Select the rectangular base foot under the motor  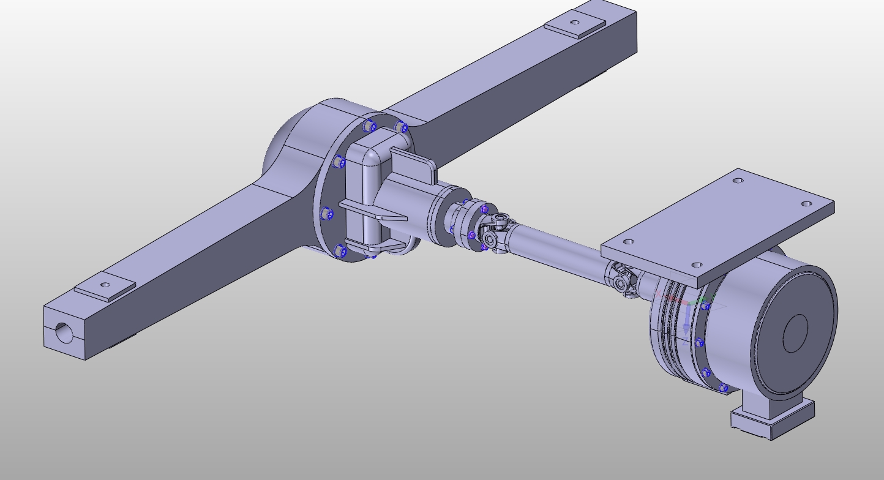773,419
